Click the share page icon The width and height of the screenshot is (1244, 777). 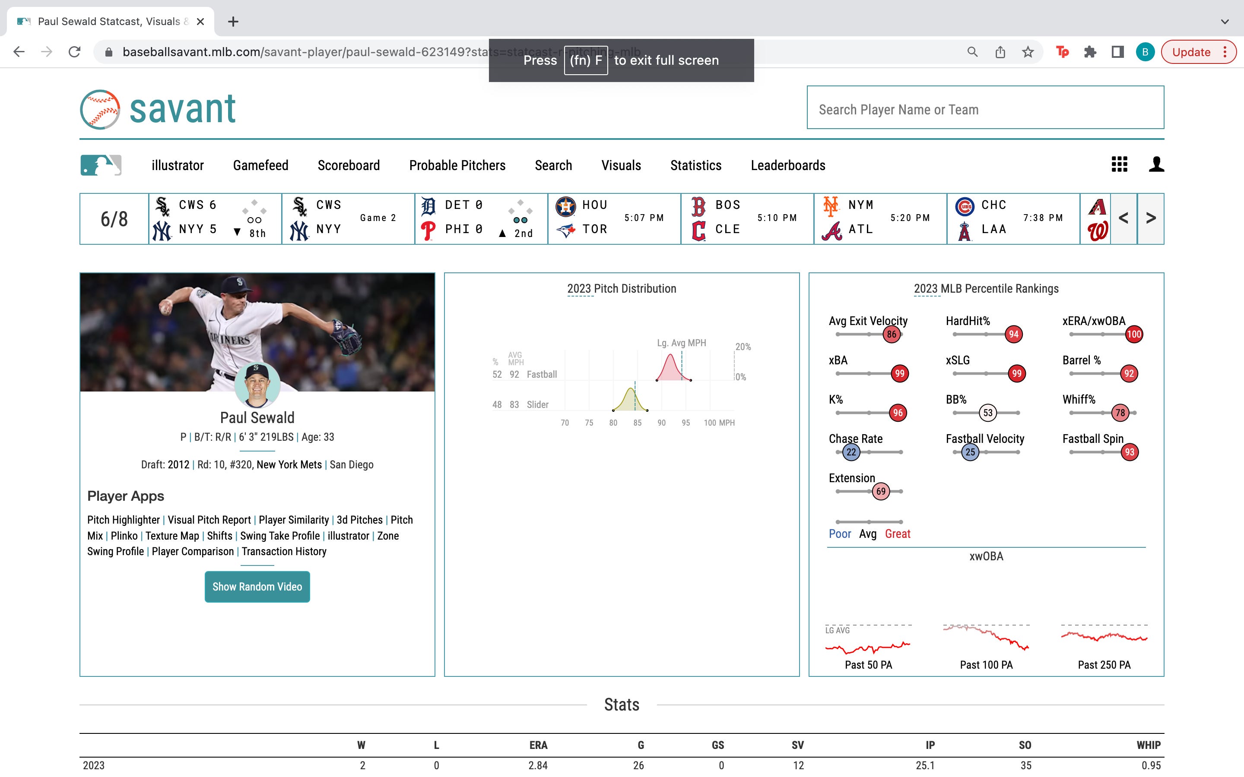[x=1000, y=52]
